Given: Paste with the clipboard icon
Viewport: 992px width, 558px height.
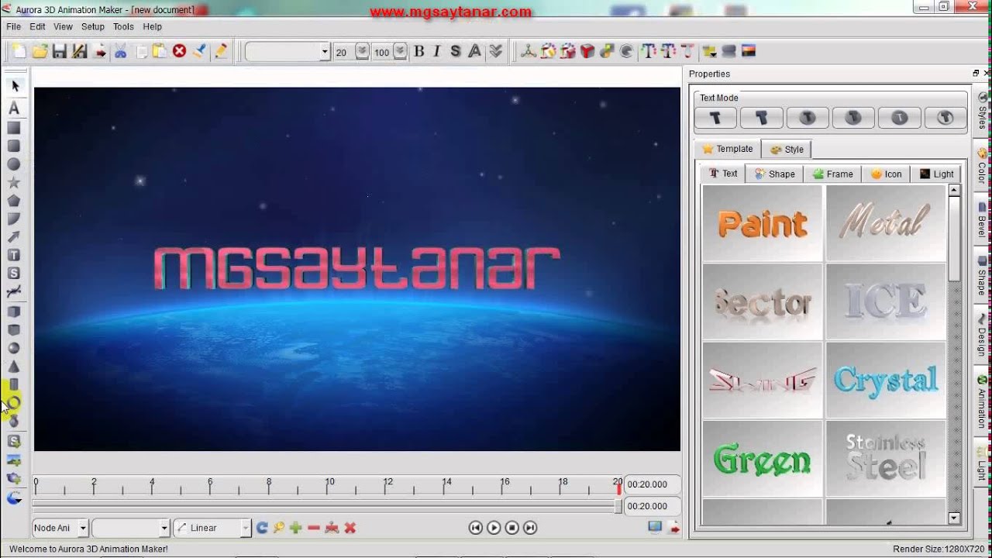Looking at the screenshot, I should pyautogui.click(x=160, y=51).
